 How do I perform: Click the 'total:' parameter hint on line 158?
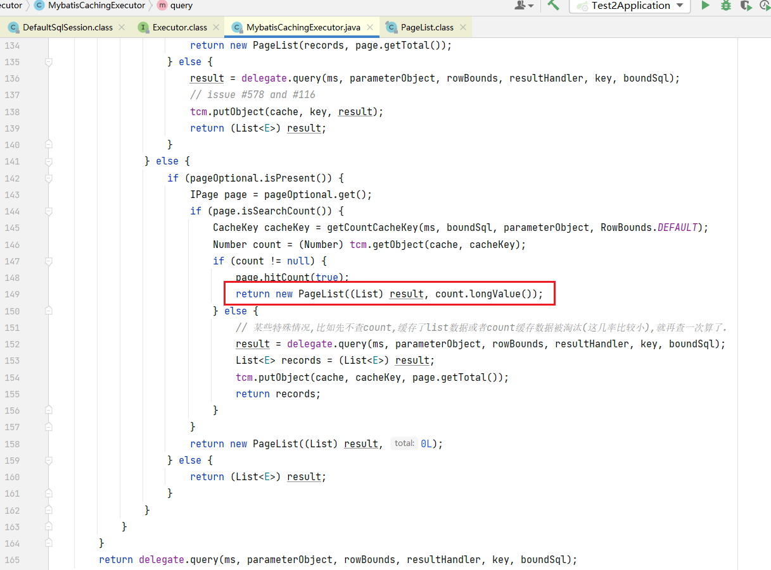point(404,443)
